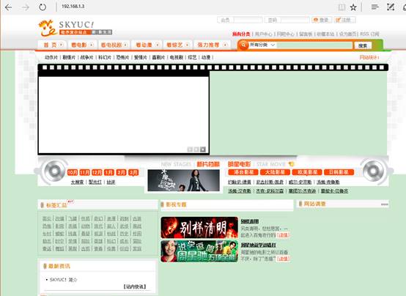Open the web note pen icon
This screenshot has width=406, height=296.
[391, 7]
